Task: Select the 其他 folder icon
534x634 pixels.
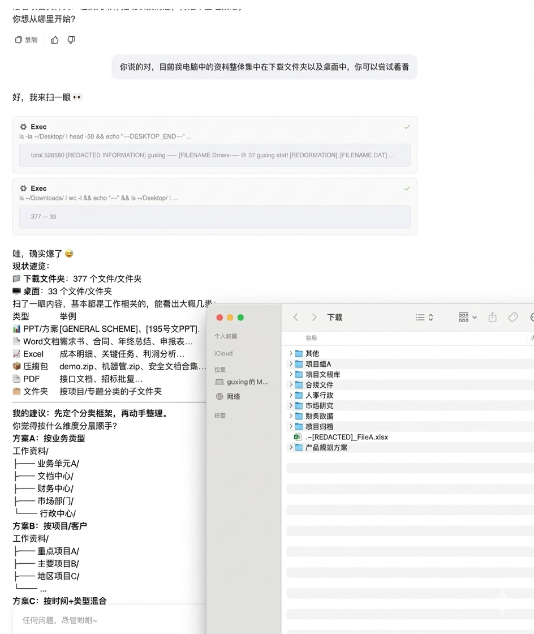Action: (299, 353)
